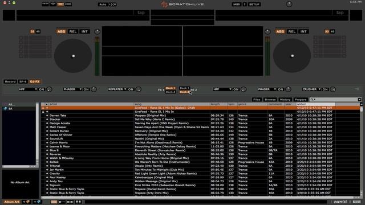
Task: Click the FX 1 HPF depth knob
Action: point(49,89)
